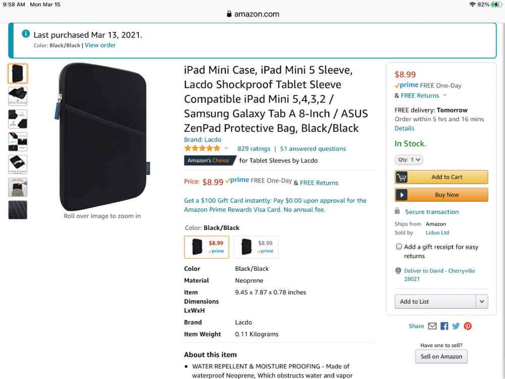Open the 51 answered questions link
Viewport: 505px width, 379px height.
tap(313, 149)
